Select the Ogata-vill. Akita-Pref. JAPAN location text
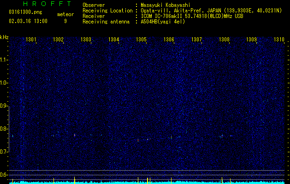This screenshot has height=184, width=290. 211,11
